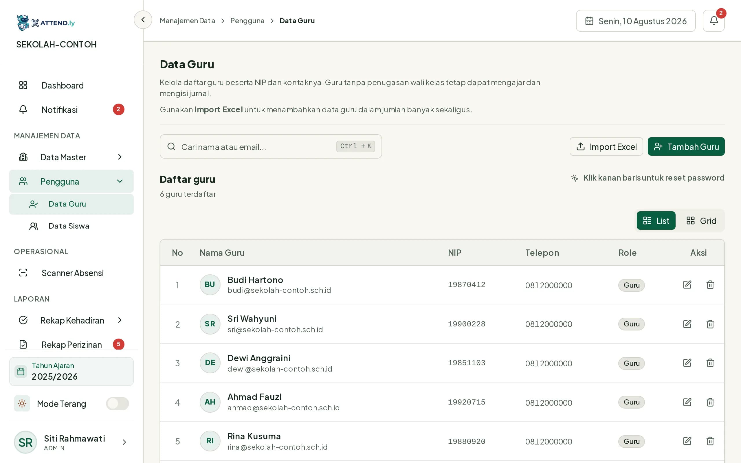Screen dimensions: 741x463
Task: Edit Rina Kusuma's record
Action: click(687, 441)
